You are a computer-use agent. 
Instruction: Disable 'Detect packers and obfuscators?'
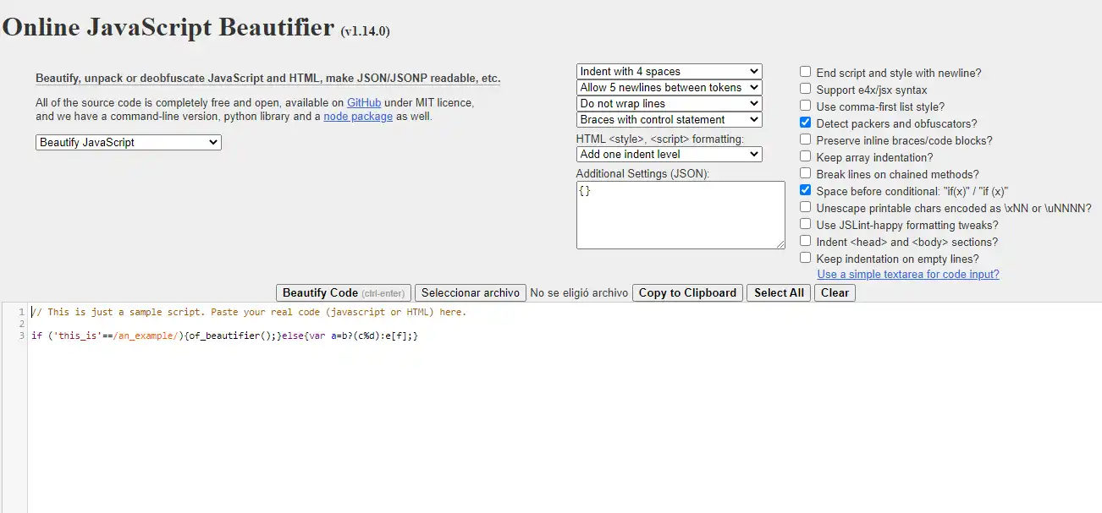click(805, 123)
